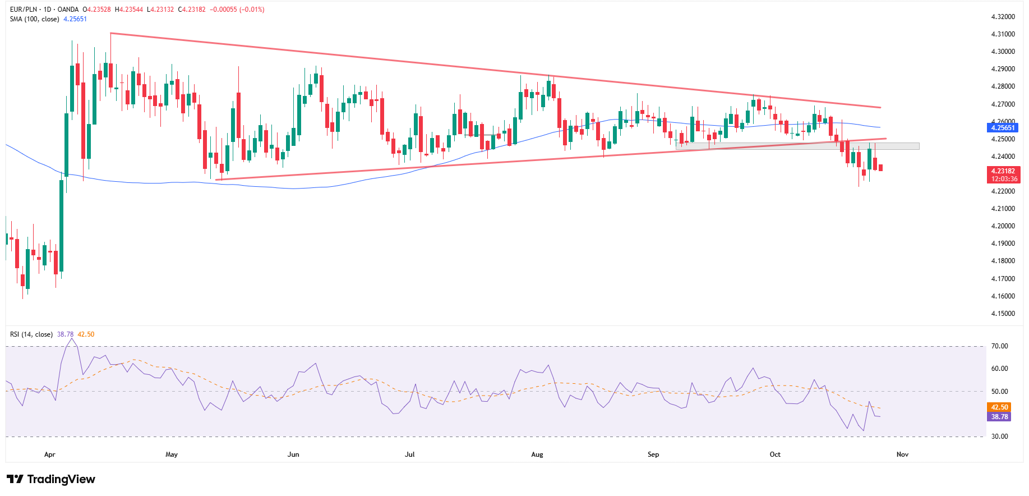The image size is (1029, 496).
Task: Click the red current price label 4.23182
Action: coord(1003,171)
